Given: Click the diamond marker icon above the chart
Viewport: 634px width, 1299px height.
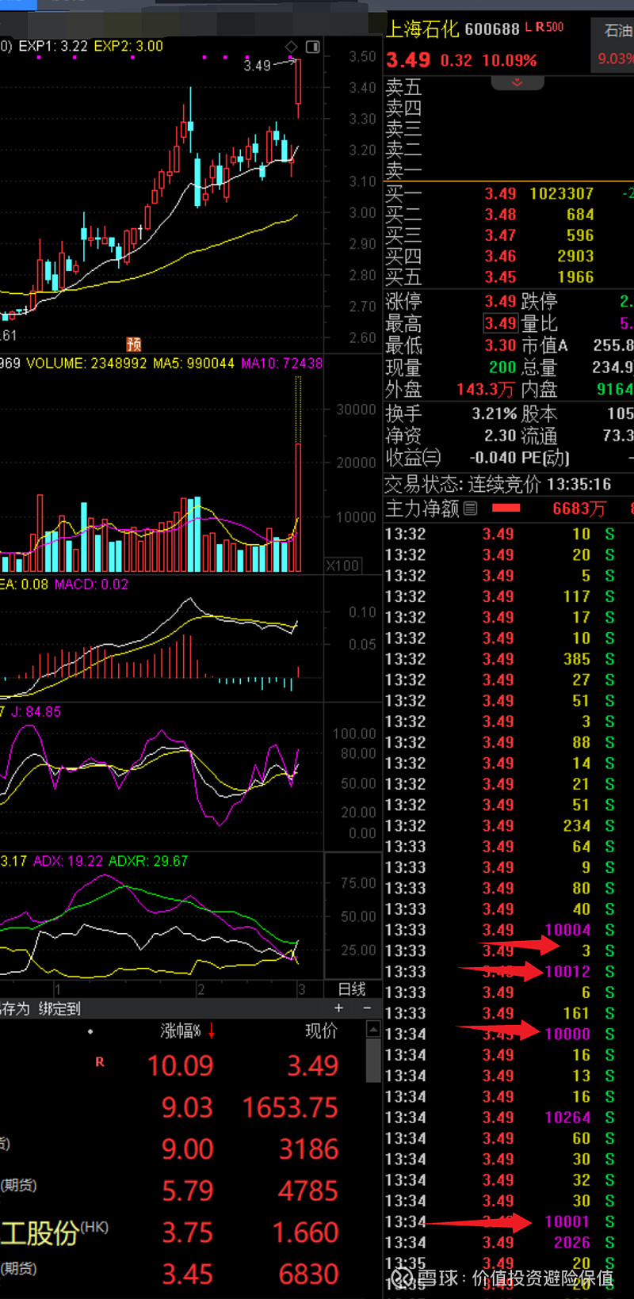Looking at the screenshot, I should click(292, 47).
